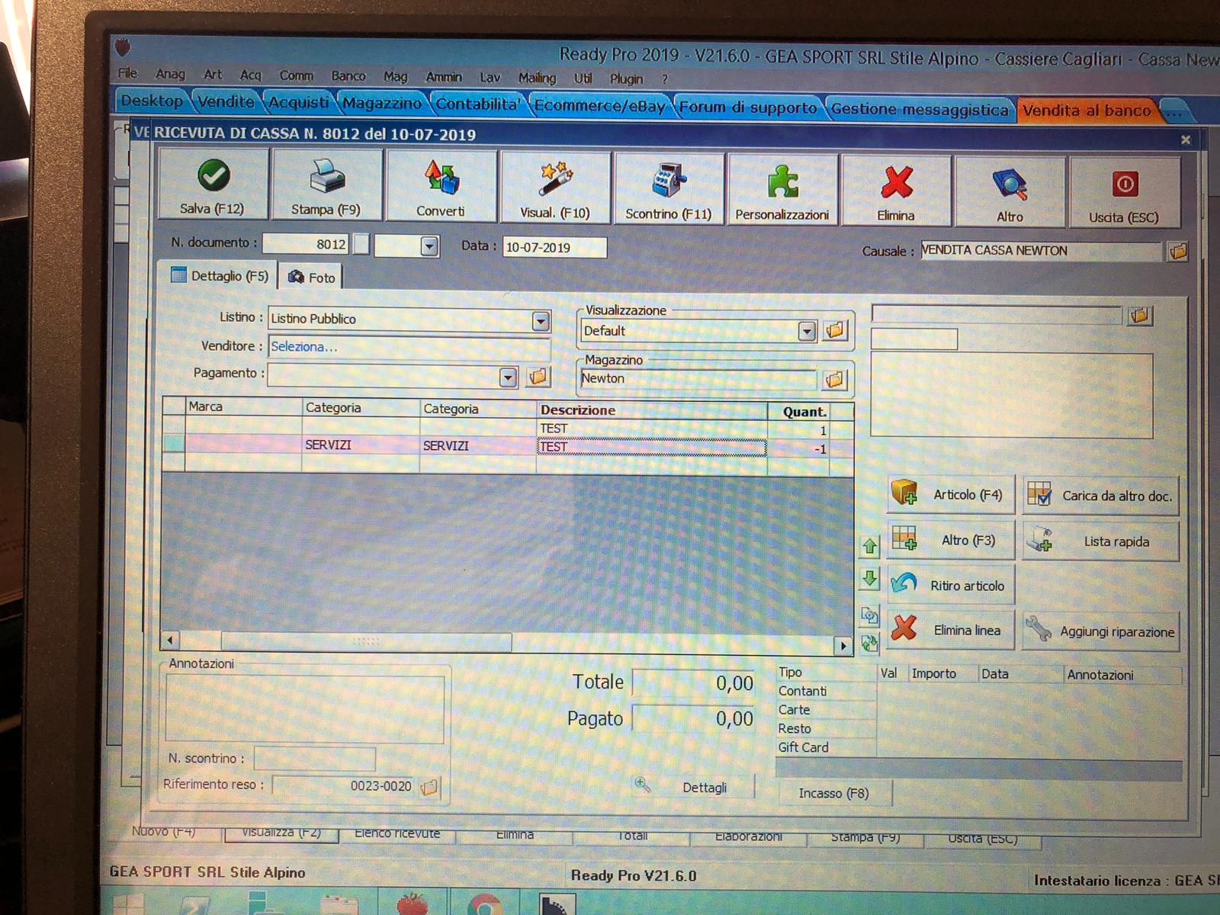This screenshot has width=1220, height=915.
Task: Browse Causale folder icon
Action: 1178,251
